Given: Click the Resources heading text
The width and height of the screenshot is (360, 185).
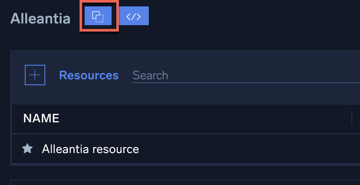Looking at the screenshot, I should [89, 75].
